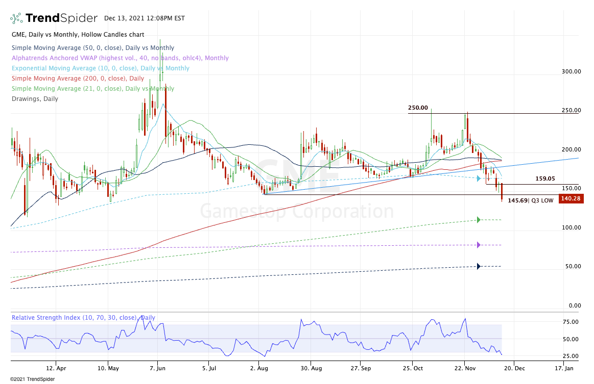
Task: Click the 50.00 price axis label
Action: (x=573, y=266)
